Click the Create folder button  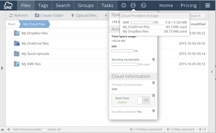tap(49, 15)
